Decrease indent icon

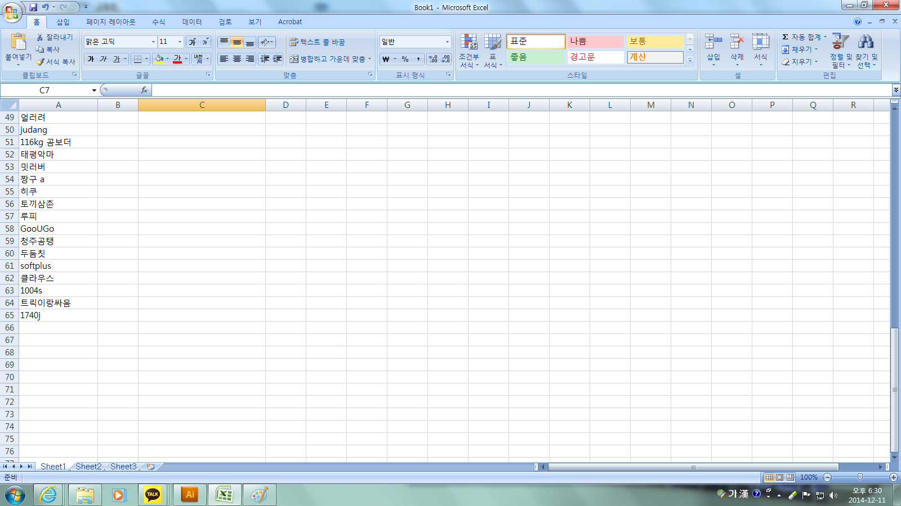265,59
